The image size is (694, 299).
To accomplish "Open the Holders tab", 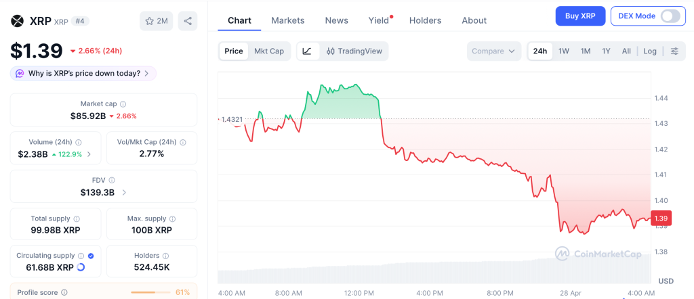I will (425, 20).
